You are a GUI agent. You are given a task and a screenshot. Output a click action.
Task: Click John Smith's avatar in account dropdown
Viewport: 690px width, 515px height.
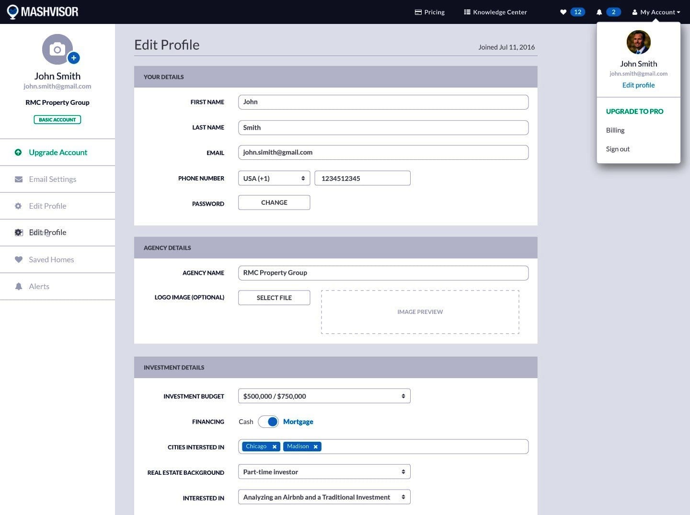pos(638,42)
